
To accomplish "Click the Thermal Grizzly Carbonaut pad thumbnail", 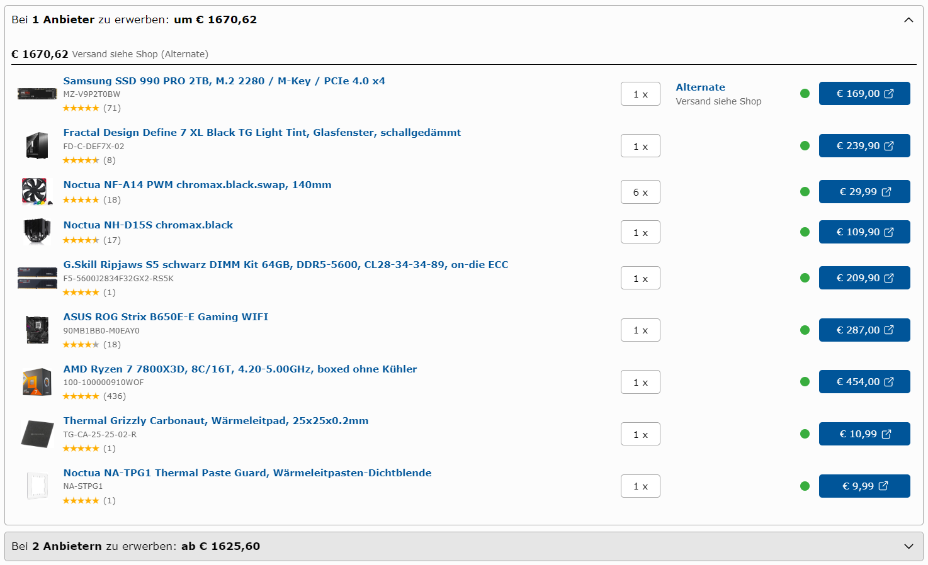I will coord(37,434).
